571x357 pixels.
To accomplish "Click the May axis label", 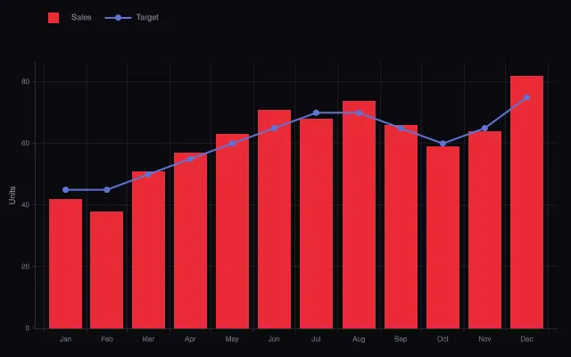I will click(x=232, y=339).
